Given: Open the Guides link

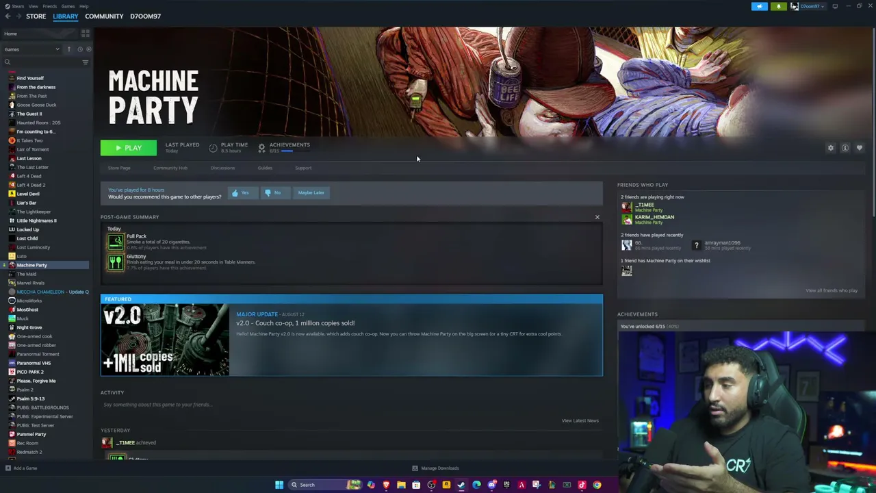Looking at the screenshot, I should 265,168.
